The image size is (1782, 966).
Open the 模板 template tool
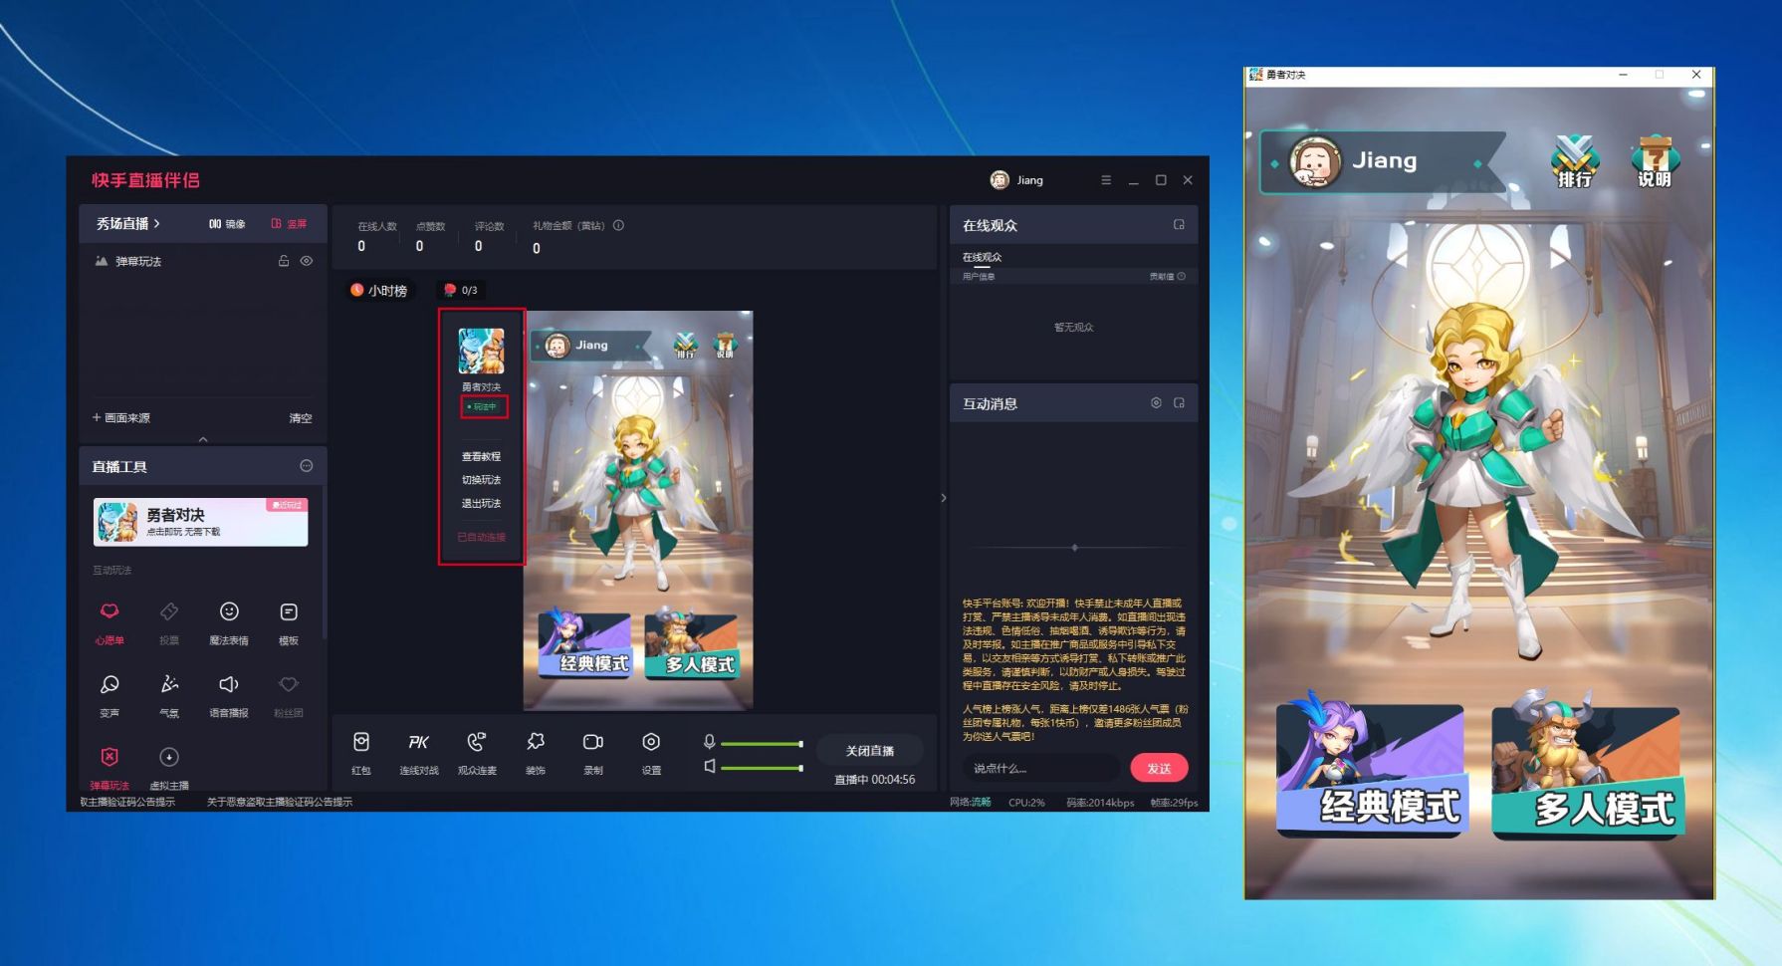(289, 622)
